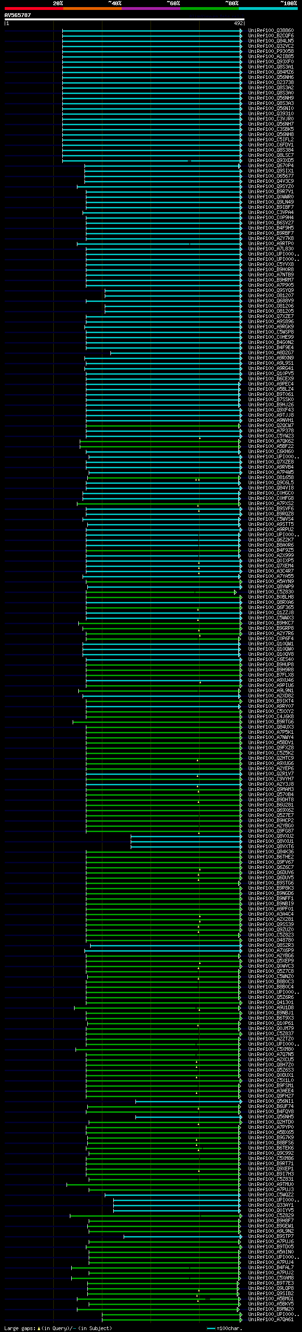The width and height of the screenshot is (302, 1332).
Task: Select hit label UniRef100_A9L9N1
Action: point(271,691)
